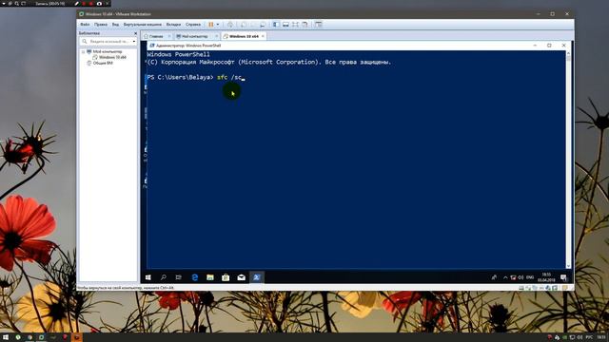Close the Библиотека library panel
This screenshot has height=342, width=609.
pyautogui.click(x=135, y=33)
